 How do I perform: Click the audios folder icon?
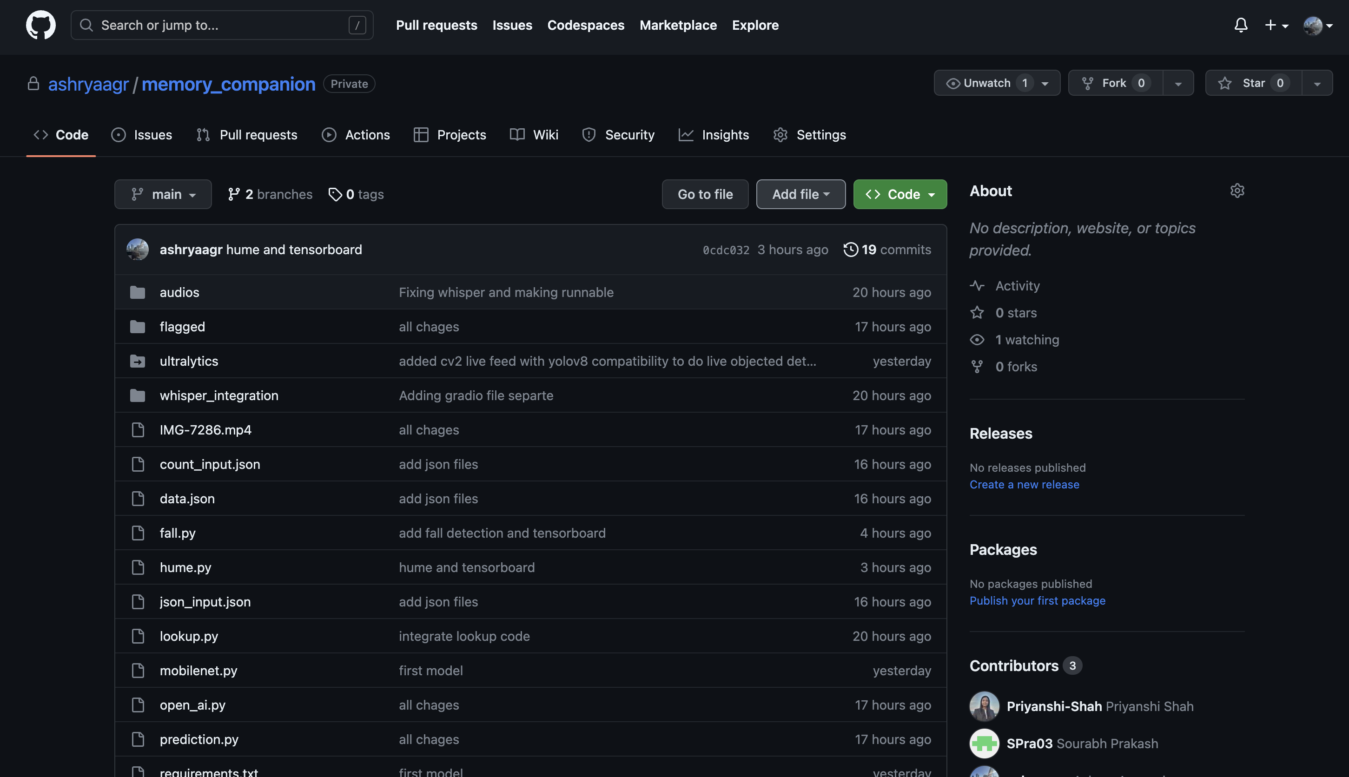click(138, 292)
